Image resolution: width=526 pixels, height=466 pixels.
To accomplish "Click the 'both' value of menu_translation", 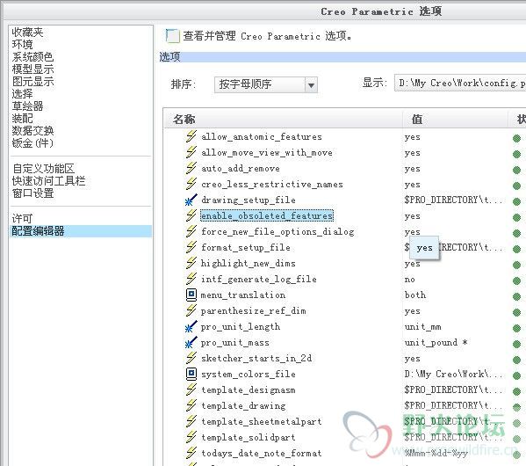I will click(415, 295).
